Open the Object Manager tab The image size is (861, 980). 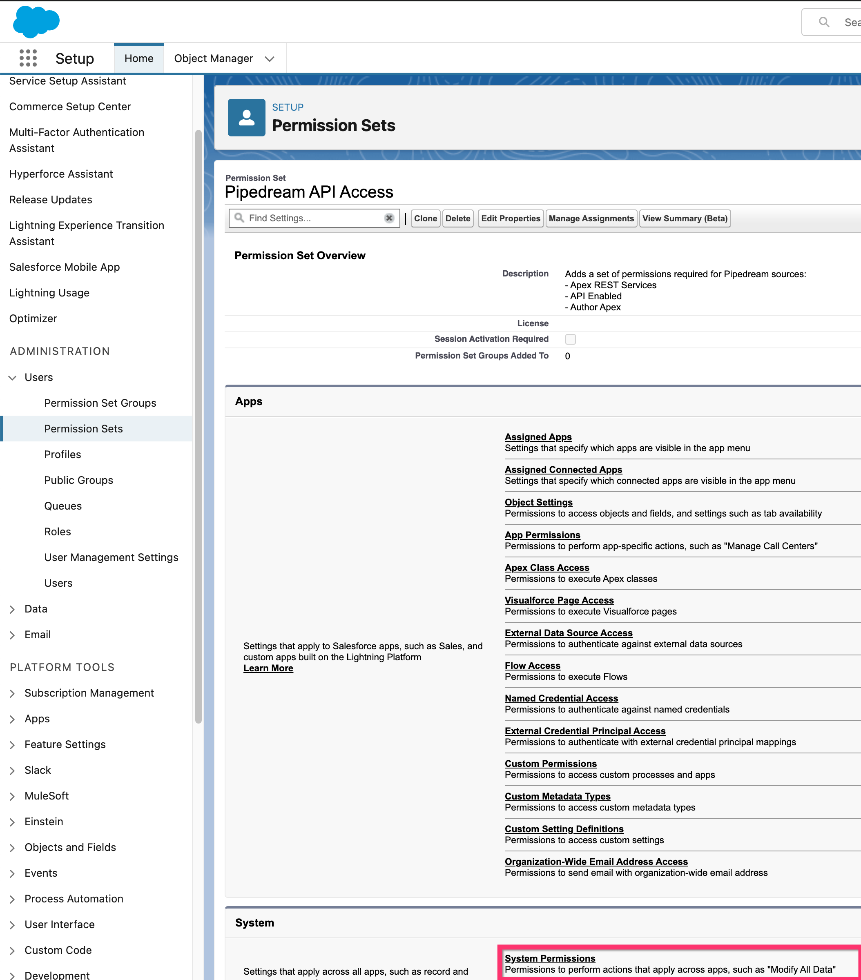[214, 58]
